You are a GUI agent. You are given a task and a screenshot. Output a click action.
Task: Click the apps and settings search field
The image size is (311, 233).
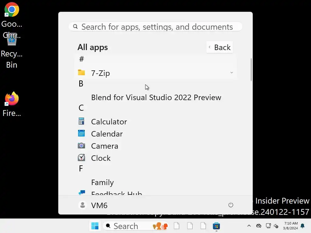[x=157, y=27]
